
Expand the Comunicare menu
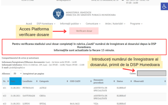click(93, 23)
